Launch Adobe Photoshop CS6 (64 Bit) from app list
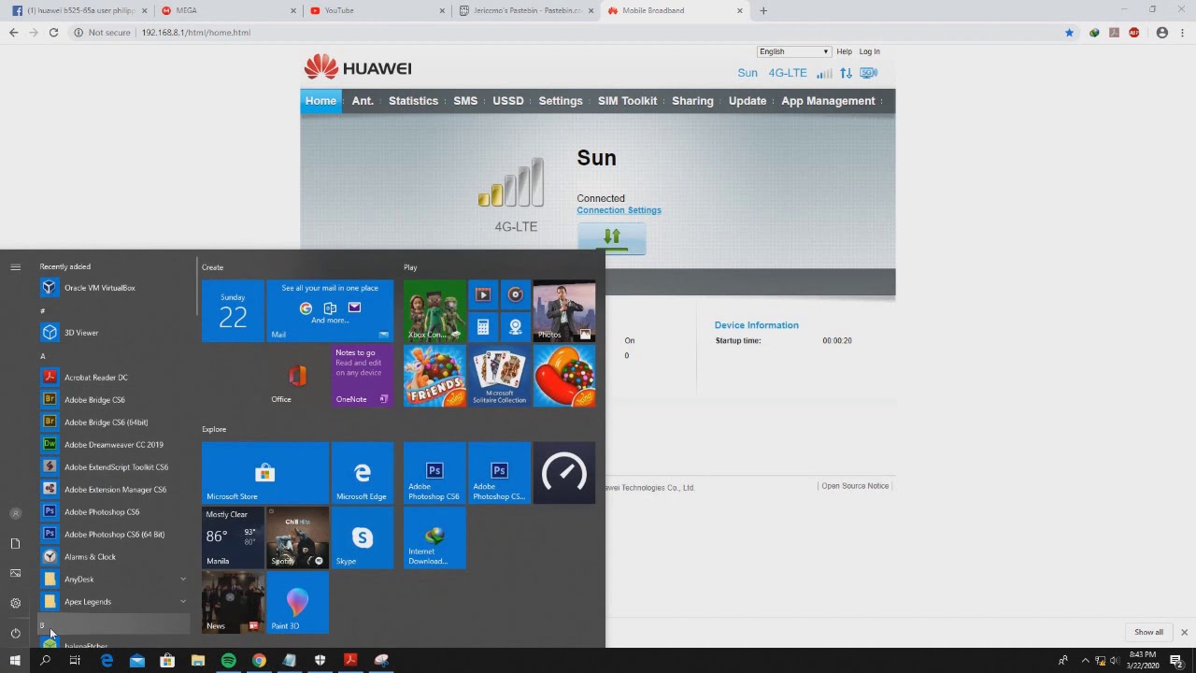The image size is (1196, 673). [114, 535]
